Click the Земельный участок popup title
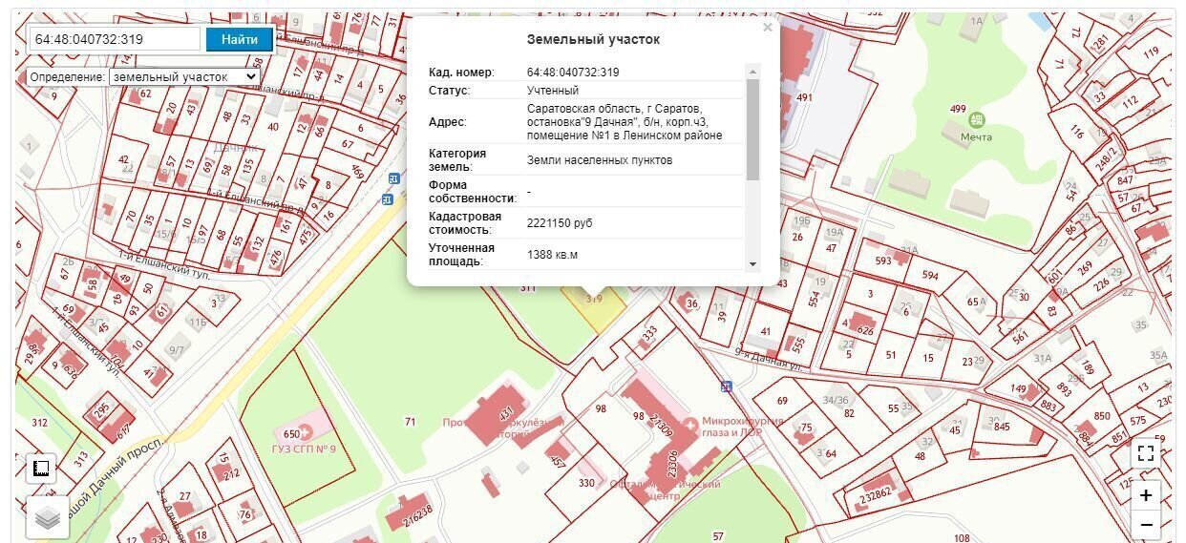The height and width of the screenshot is (543, 1186). tap(593, 39)
